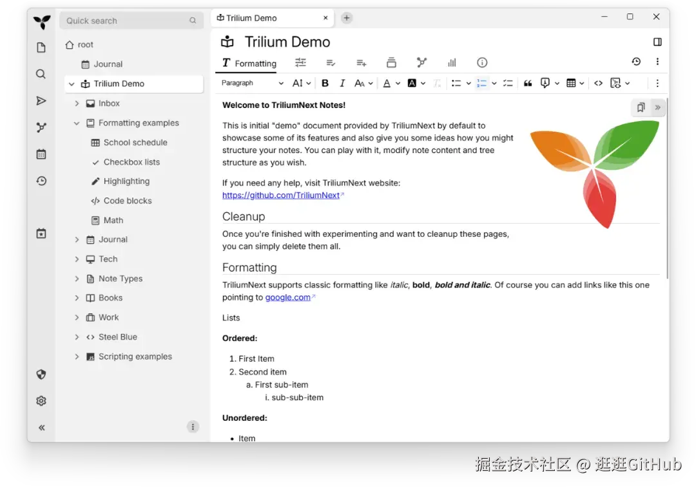This screenshot has height=487, width=696.
Task: Open recent changes launcher icon
Action: (x=41, y=181)
